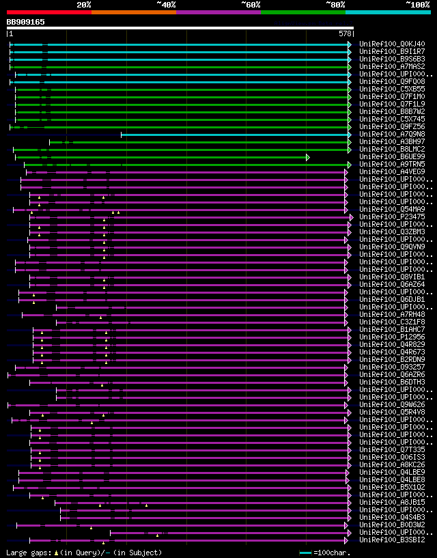Select hit label UniRef100_B0D3W2
Image resolution: width=437 pixels, height=558 pixels.
click(392, 525)
